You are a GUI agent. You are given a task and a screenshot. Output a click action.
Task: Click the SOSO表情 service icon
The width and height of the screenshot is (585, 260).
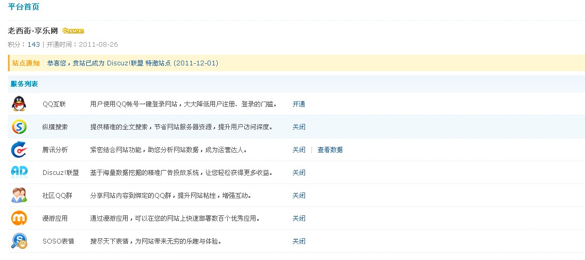pyautogui.click(x=19, y=241)
